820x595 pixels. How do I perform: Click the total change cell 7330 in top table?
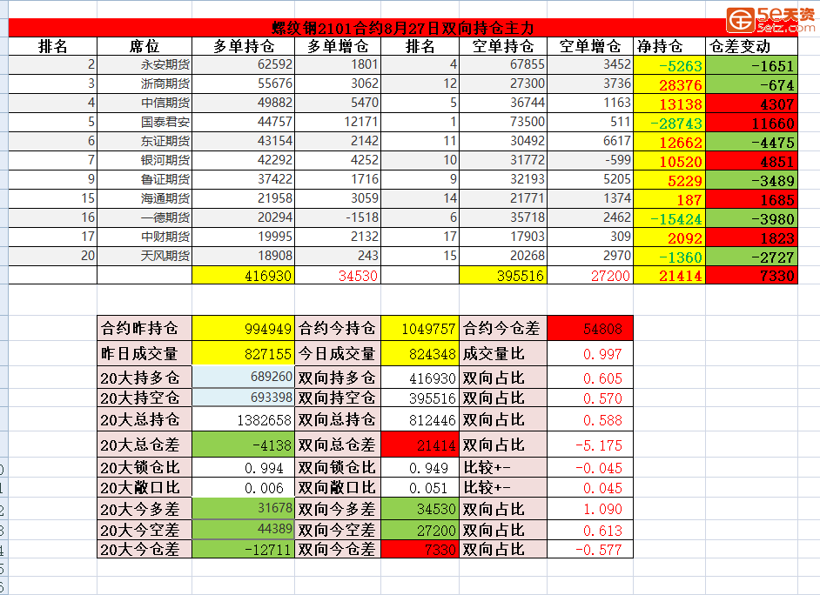coord(751,275)
